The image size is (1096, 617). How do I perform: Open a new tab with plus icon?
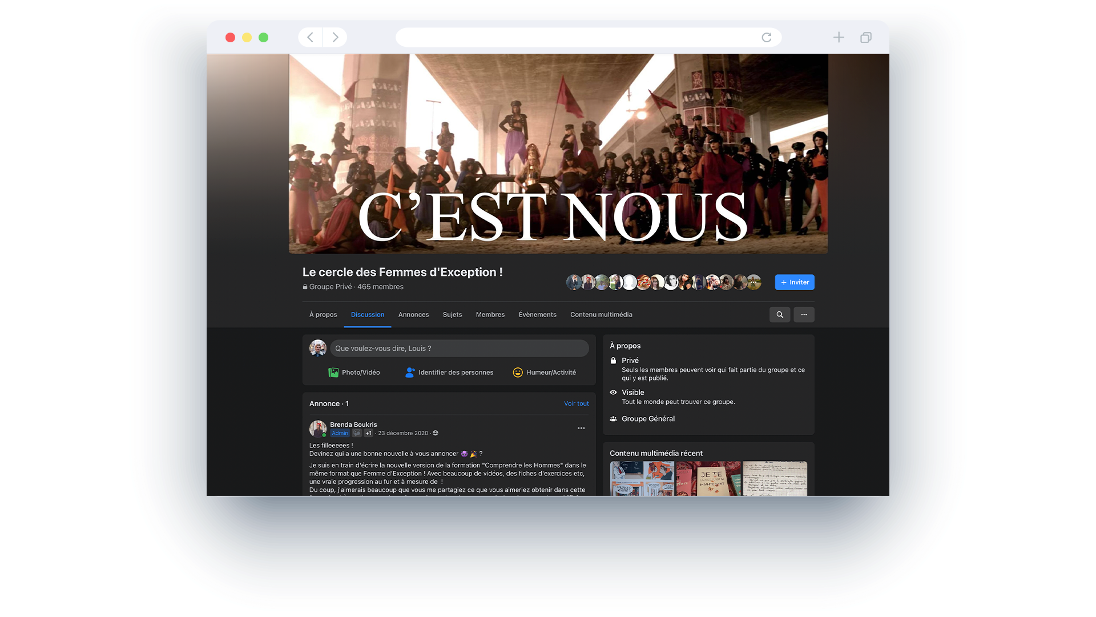point(839,38)
